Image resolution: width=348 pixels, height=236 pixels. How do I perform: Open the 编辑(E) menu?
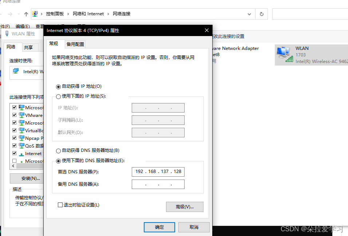(x=22, y=26)
